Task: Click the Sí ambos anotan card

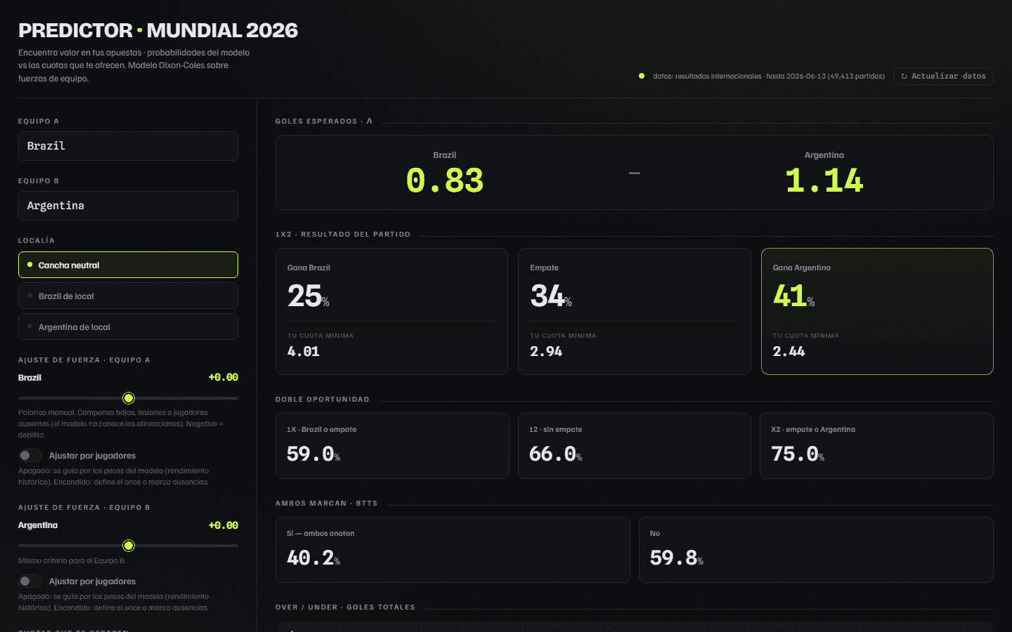Action: [x=453, y=550]
